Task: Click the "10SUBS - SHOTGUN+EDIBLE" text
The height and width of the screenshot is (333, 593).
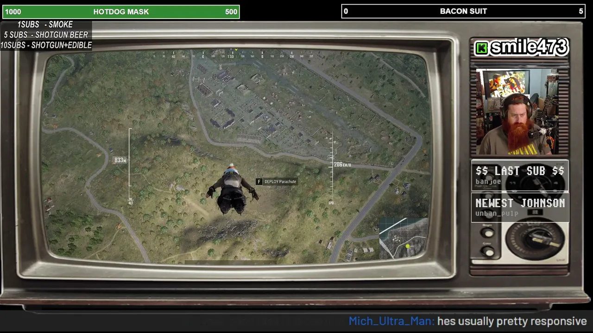Action: [46, 45]
